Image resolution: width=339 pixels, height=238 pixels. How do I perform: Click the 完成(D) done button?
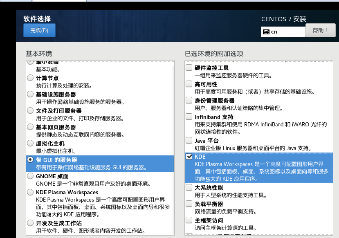[x=39, y=30]
